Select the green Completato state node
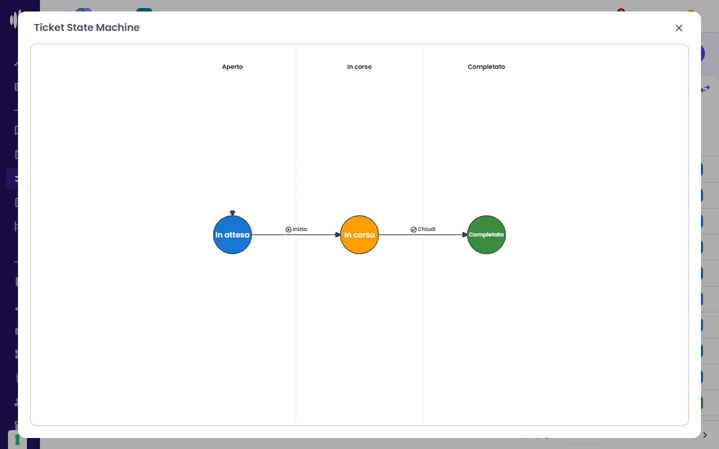This screenshot has width=719, height=449. click(x=486, y=235)
